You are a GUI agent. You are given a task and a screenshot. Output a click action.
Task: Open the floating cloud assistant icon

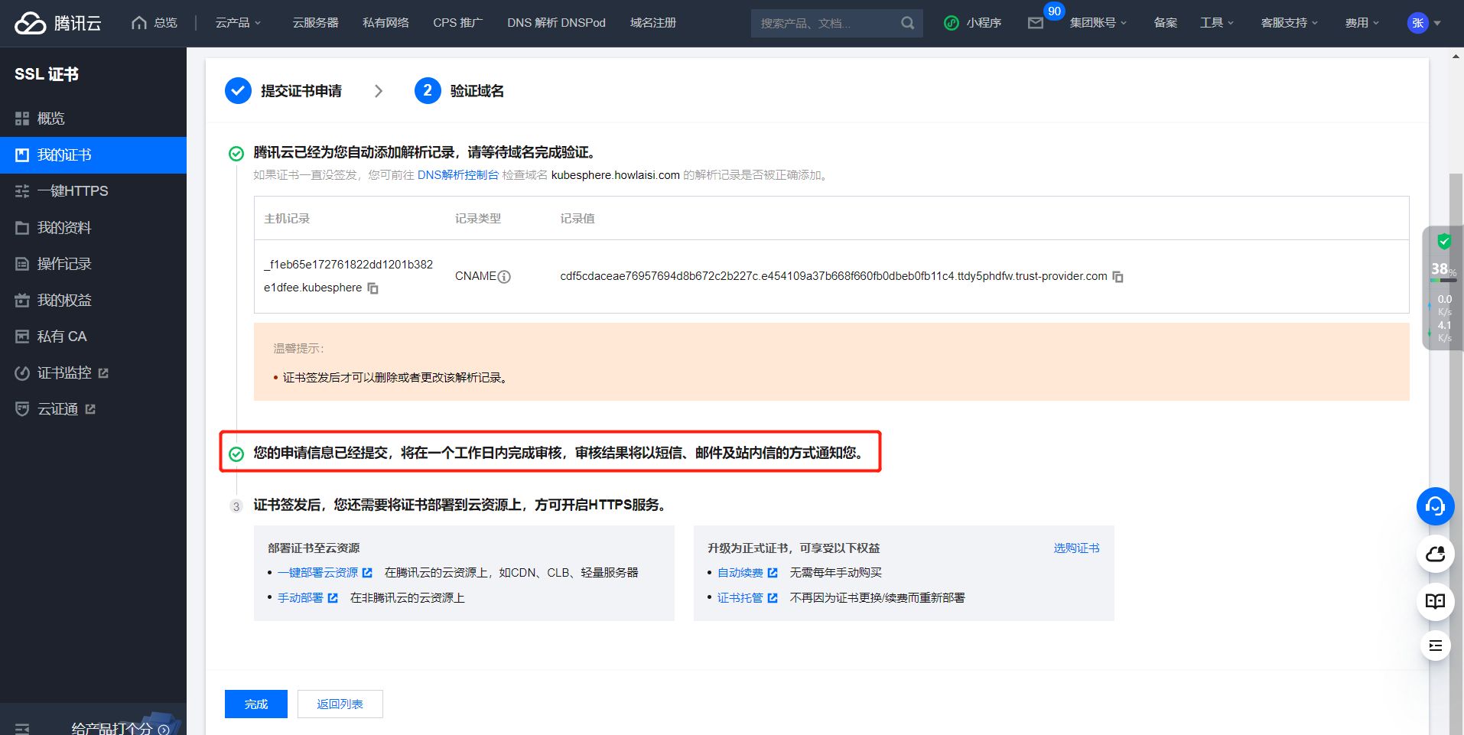[x=1435, y=554]
